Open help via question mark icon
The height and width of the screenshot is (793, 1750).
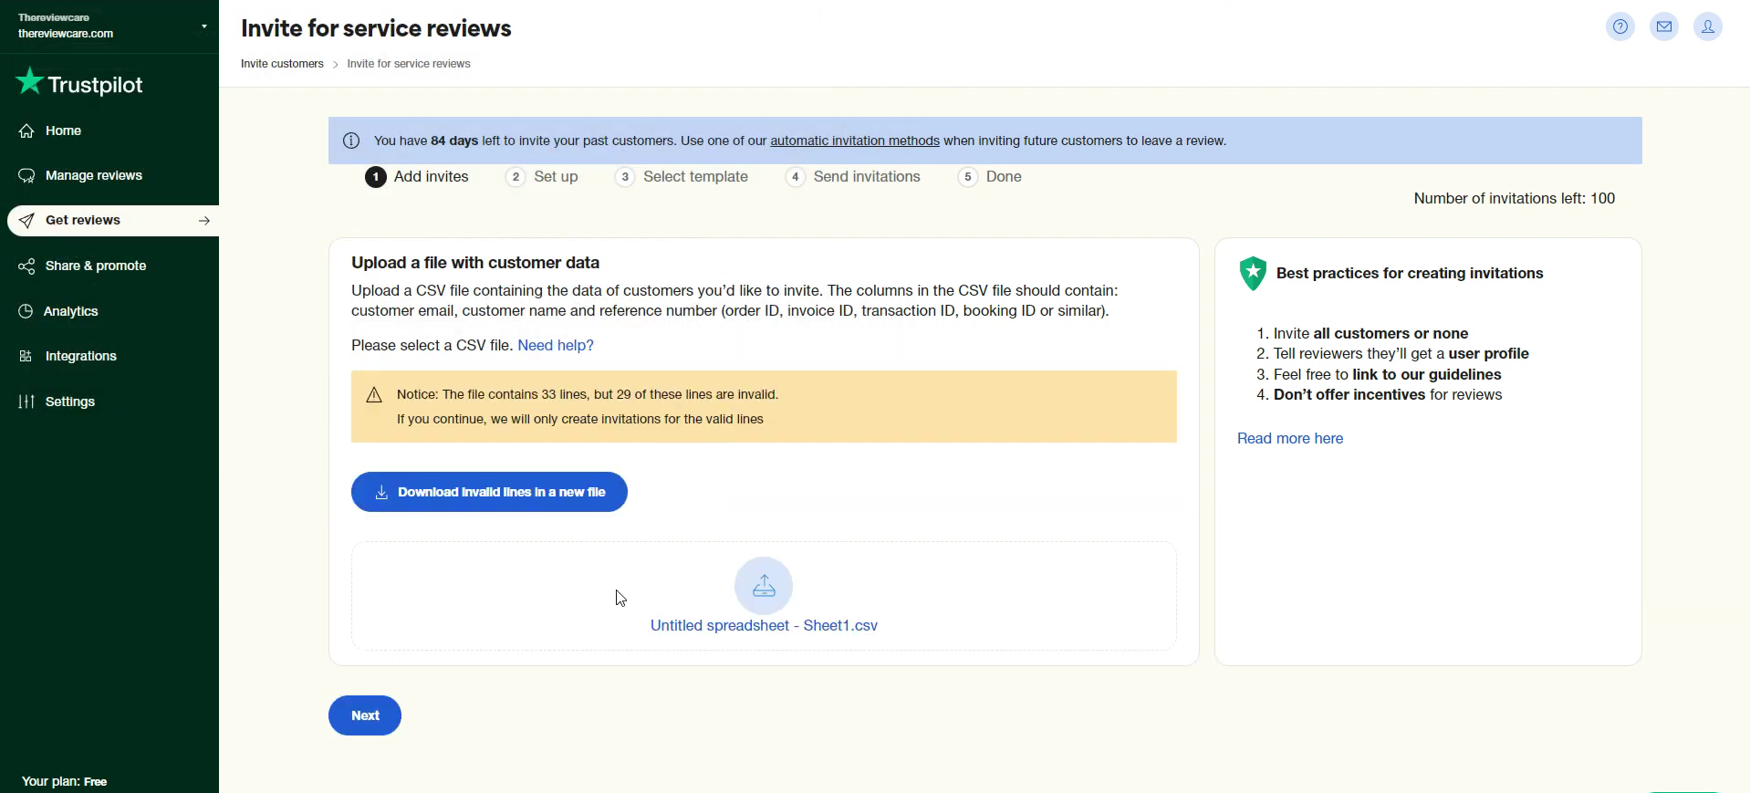(1620, 26)
